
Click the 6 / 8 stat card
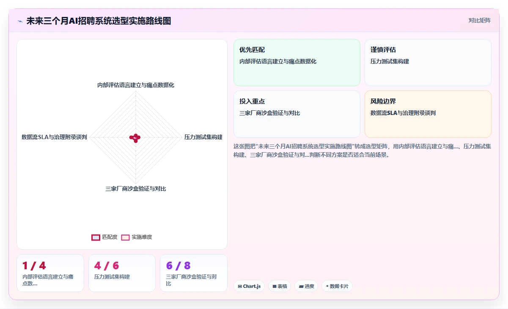pos(194,273)
